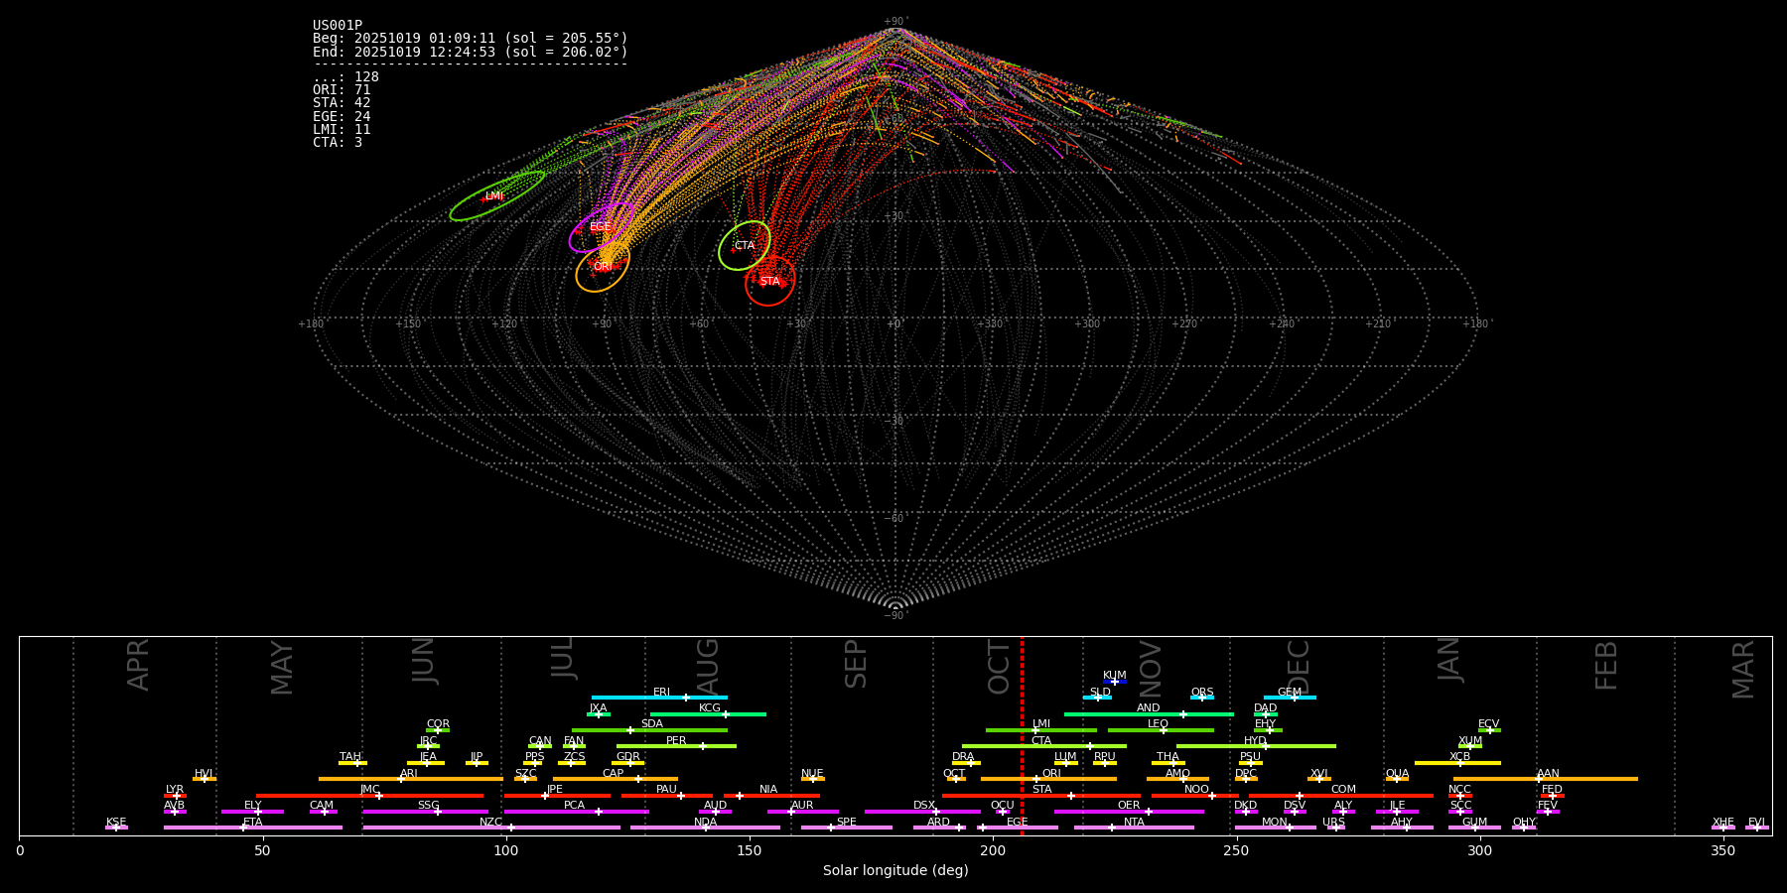Click the AUR shower label in timeline
Screen dimensions: 1787x893
(802, 805)
